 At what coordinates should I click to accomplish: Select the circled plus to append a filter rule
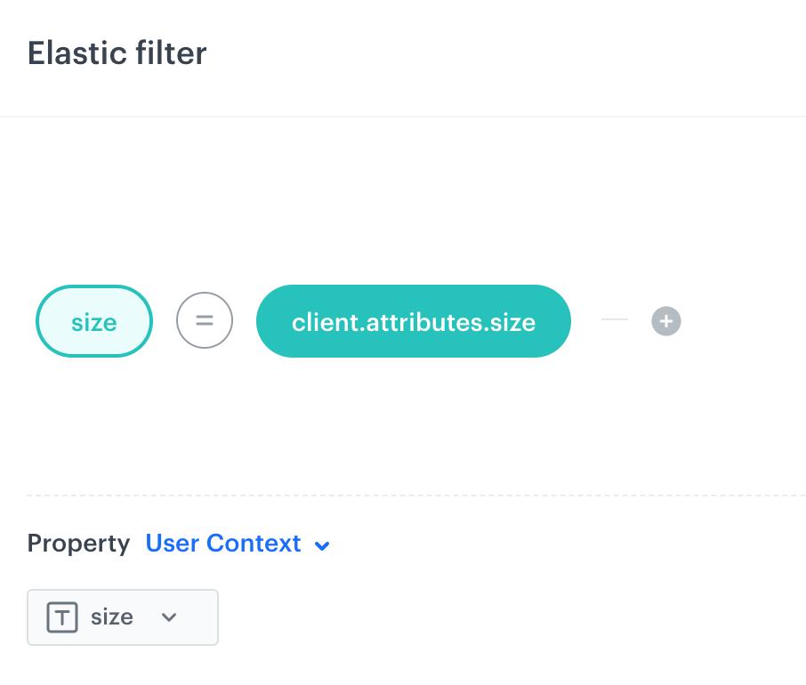[665, 321]
